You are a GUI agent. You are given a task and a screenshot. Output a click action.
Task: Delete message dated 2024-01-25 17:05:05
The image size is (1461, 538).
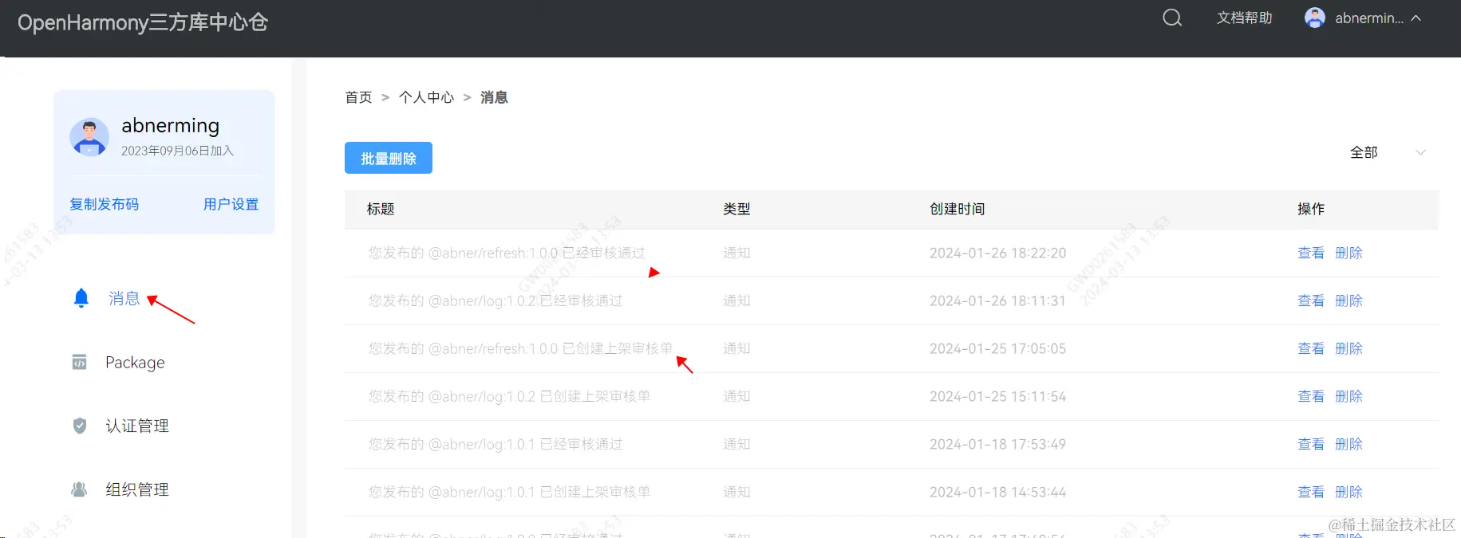(x=1349, y=348)
